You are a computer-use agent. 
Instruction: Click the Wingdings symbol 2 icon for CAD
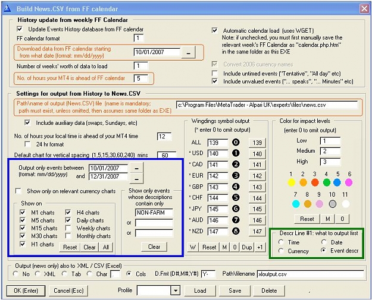click(x=236, y=165)
